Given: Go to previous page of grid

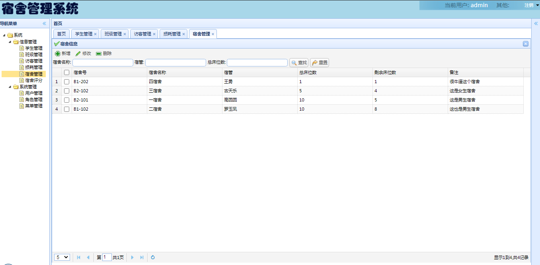Looking at the screenshot, I should (x=88, y=257).
